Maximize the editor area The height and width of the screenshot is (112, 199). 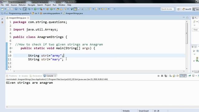coord(187,18)
